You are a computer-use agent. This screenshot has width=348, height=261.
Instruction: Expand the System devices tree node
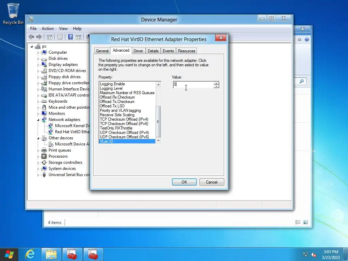[x=38, y=169]
